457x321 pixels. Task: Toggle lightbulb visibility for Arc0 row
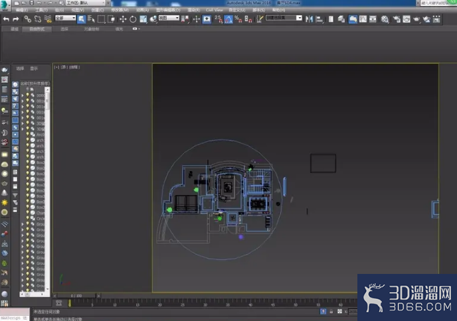click(x=28, y=134)
